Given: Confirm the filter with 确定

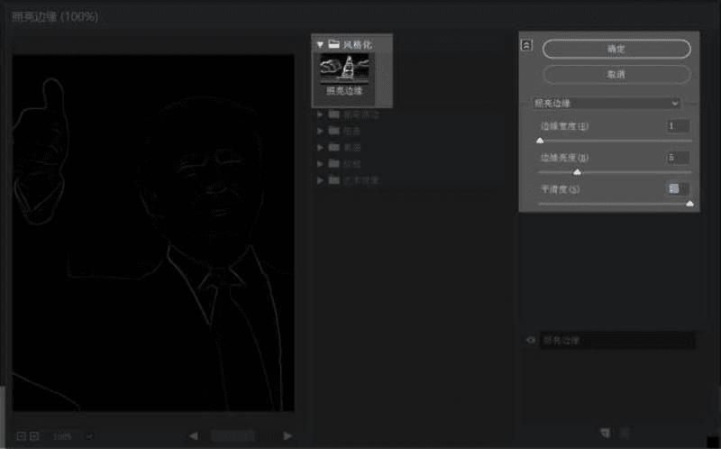Looking at the screenshot, I should pyautogui.click(x=616, y=49).
